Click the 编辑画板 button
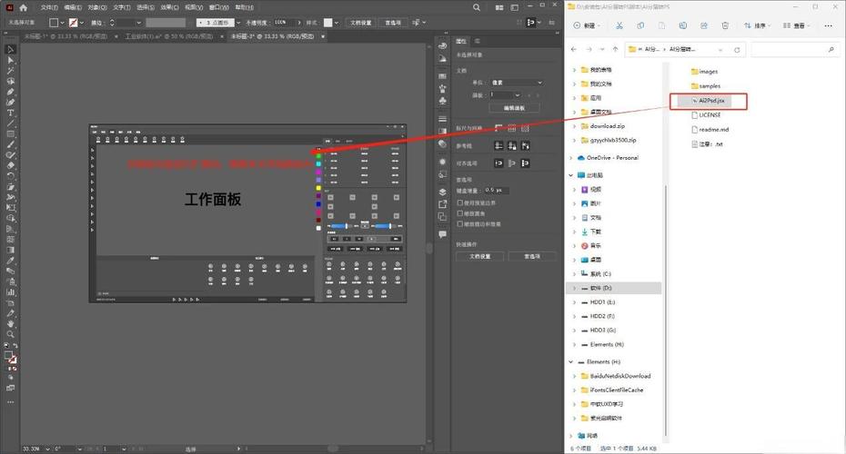The height and width of the screenshot is (454, 846). click(x=515, y=108)
